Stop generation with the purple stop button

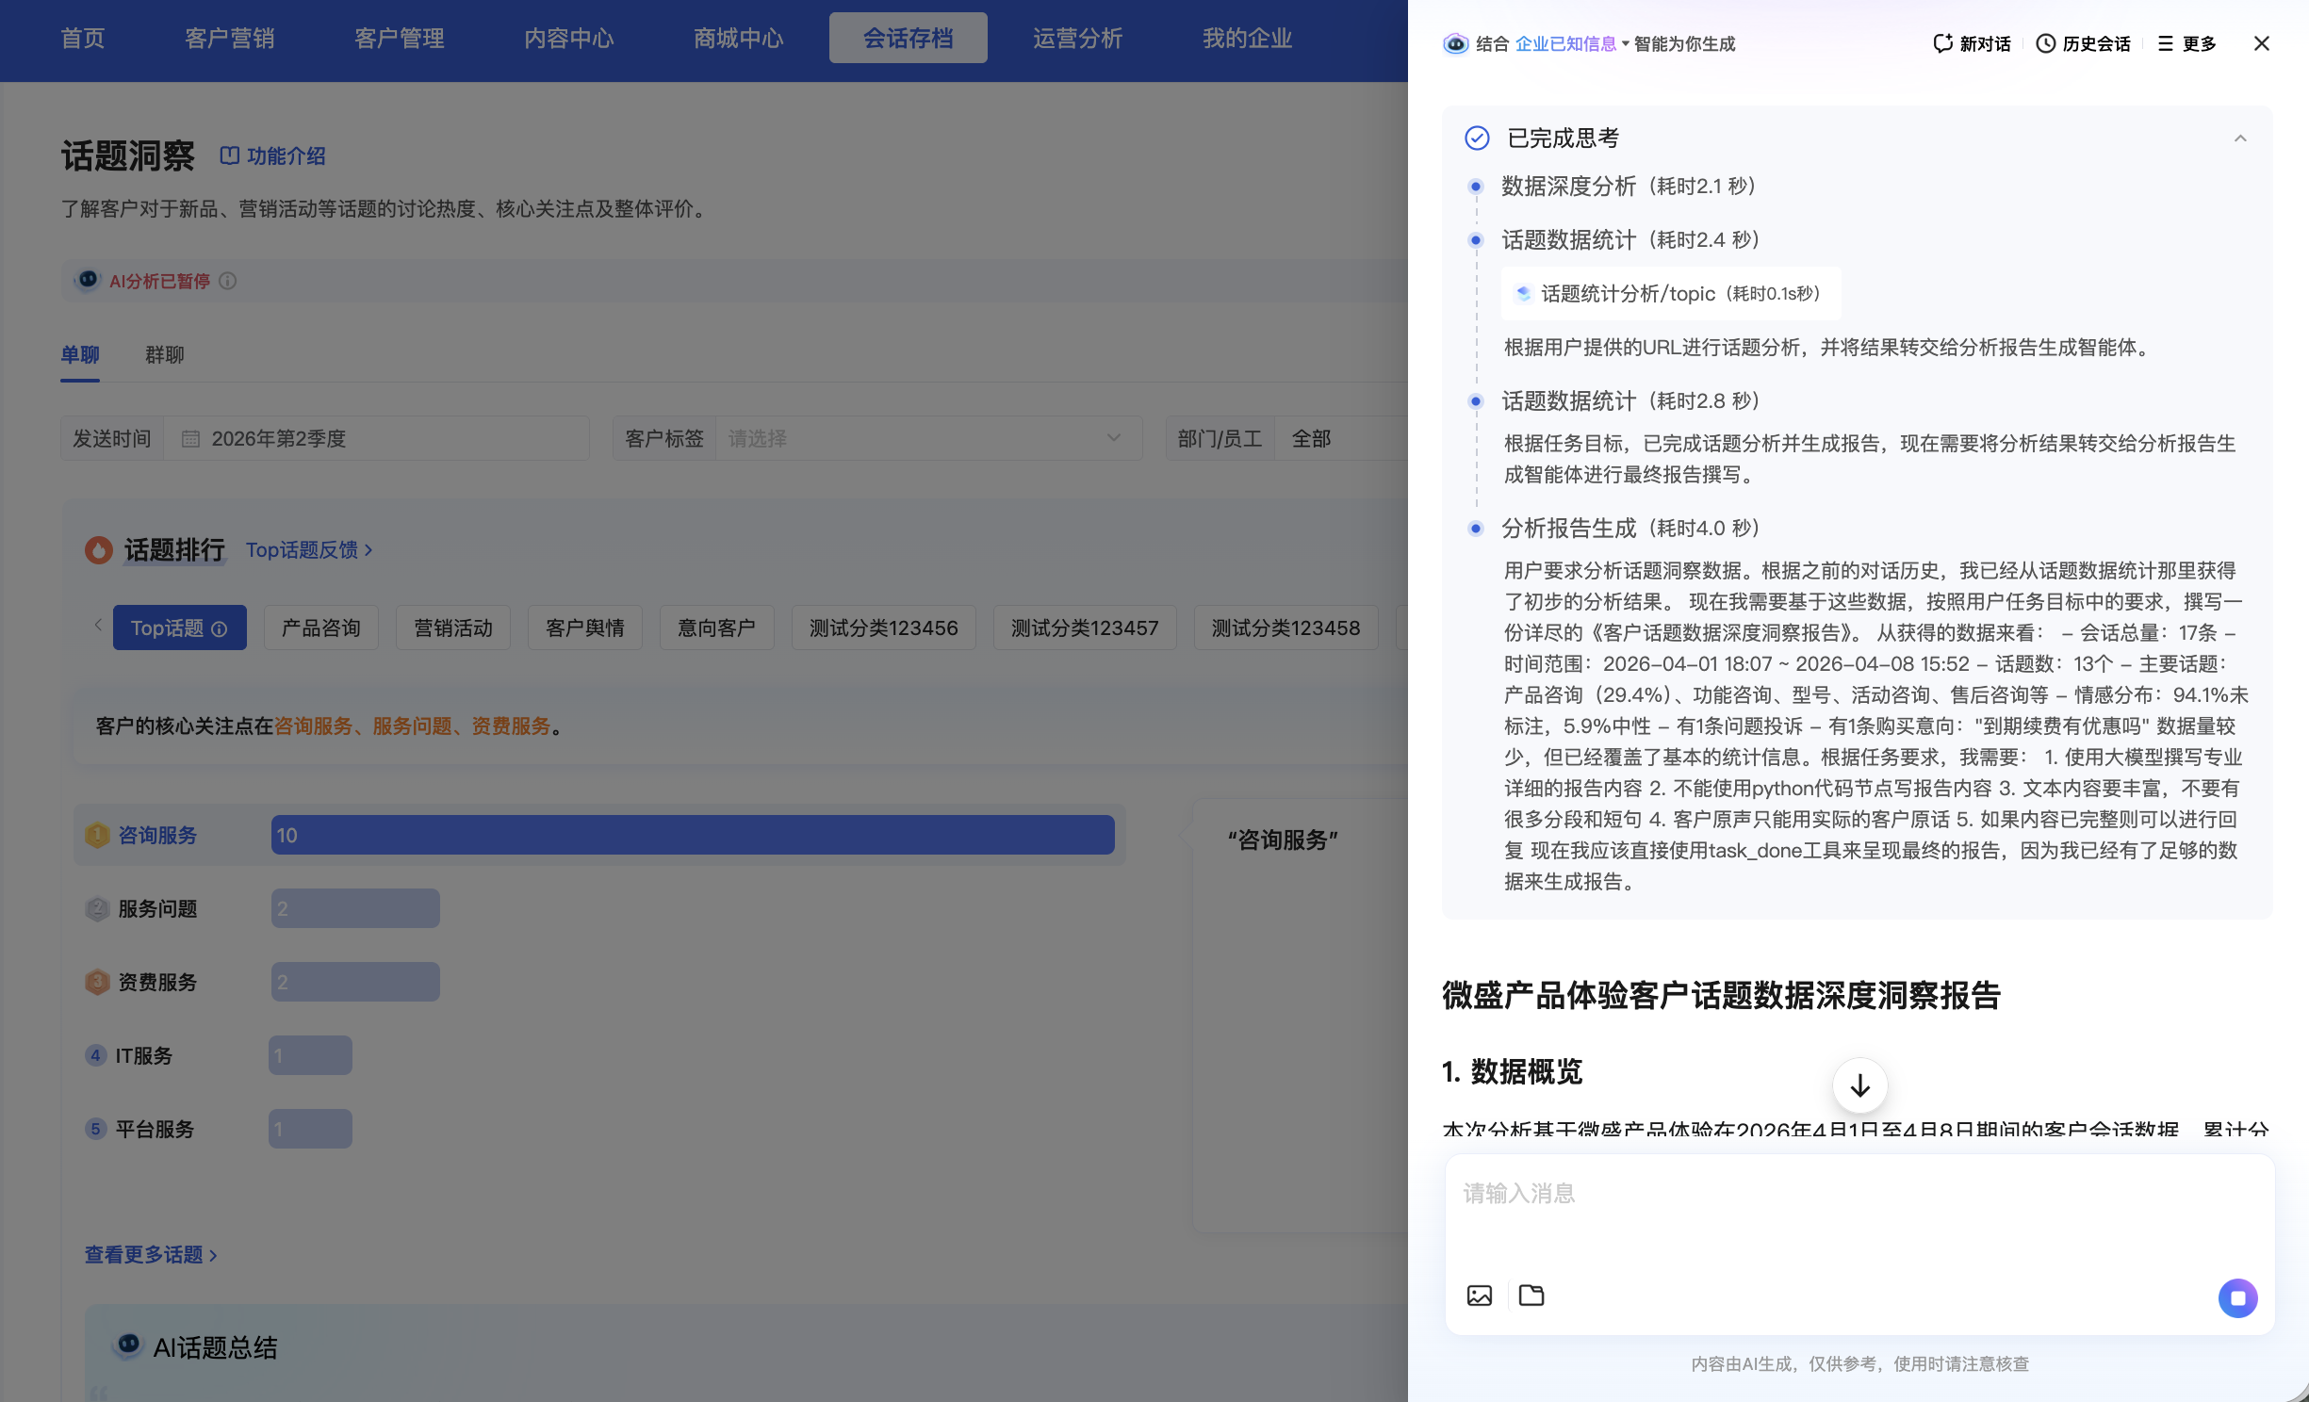click(x=2237, y=1297)
